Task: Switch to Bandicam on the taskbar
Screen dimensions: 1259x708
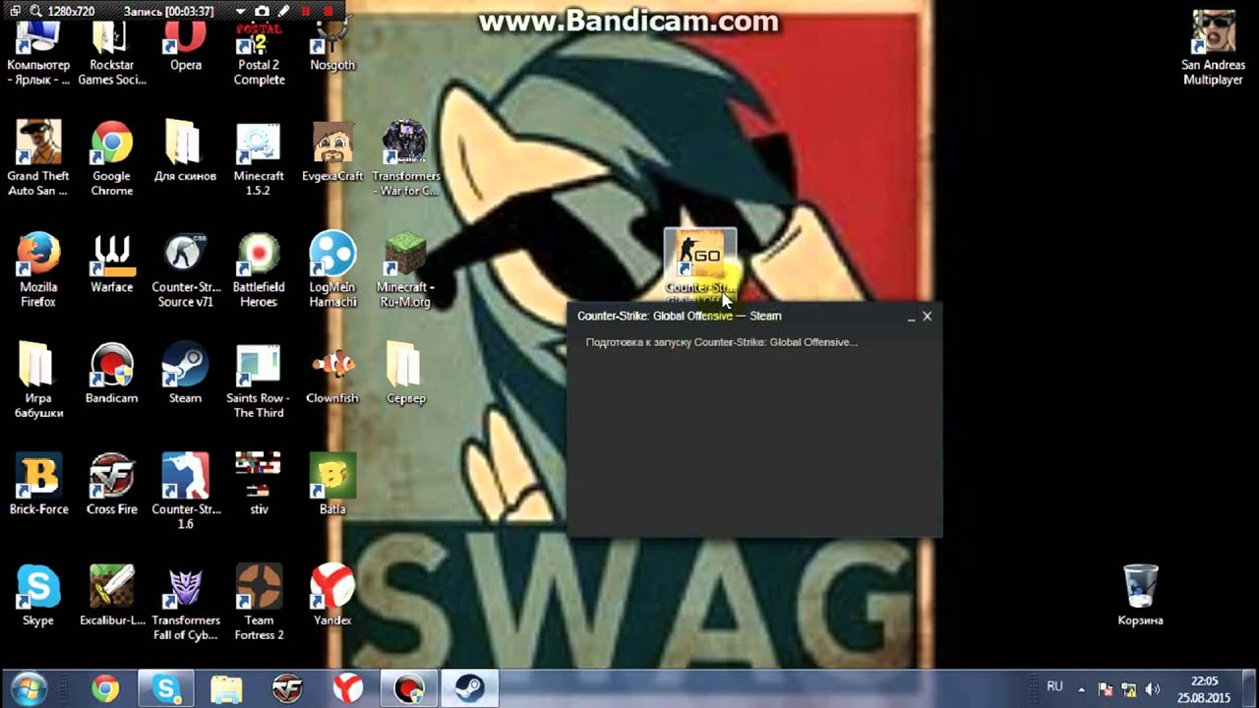Action: (410, 689)
